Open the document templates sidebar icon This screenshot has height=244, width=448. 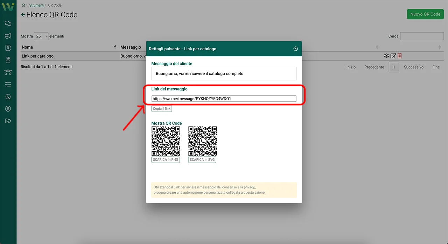[x=8, y=60]
